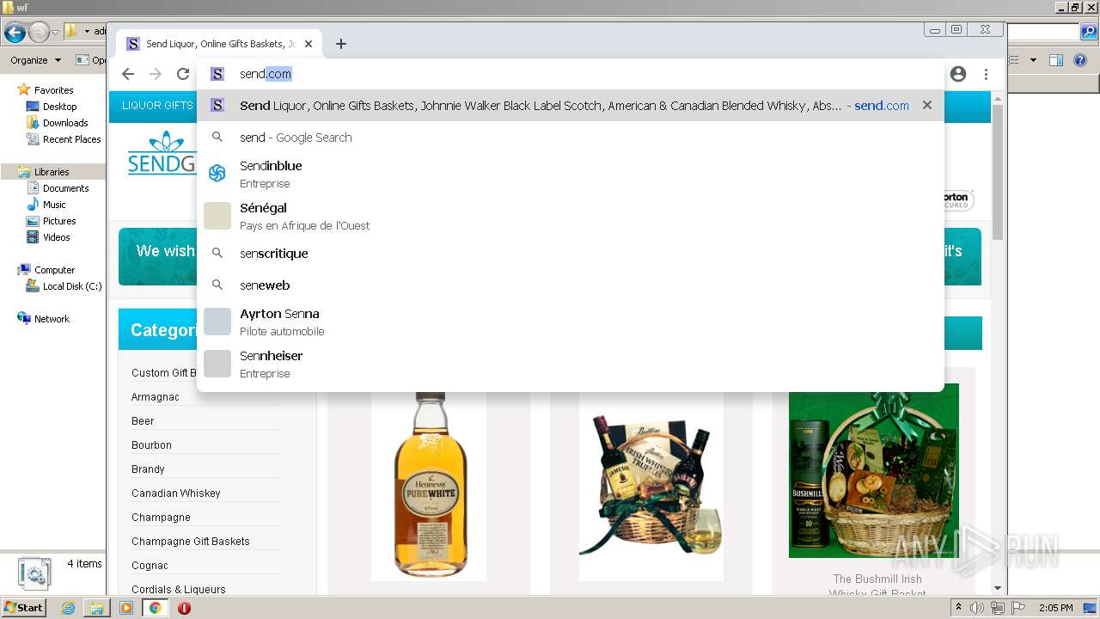View Irish whiskey truffles basket product
The image size is (1100, 619).
651,486
